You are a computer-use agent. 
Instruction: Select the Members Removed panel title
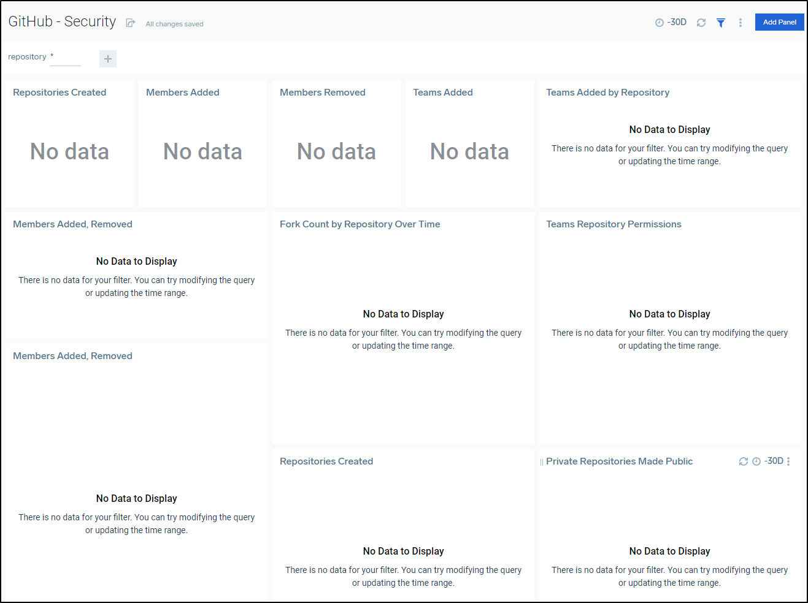[x=323, y=93]
